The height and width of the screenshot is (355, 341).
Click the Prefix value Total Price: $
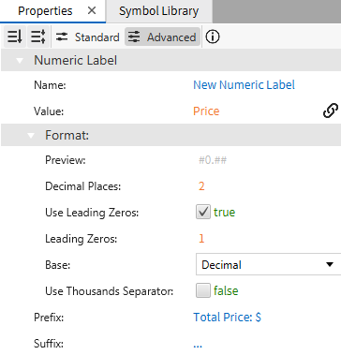[x=227, y=318]
